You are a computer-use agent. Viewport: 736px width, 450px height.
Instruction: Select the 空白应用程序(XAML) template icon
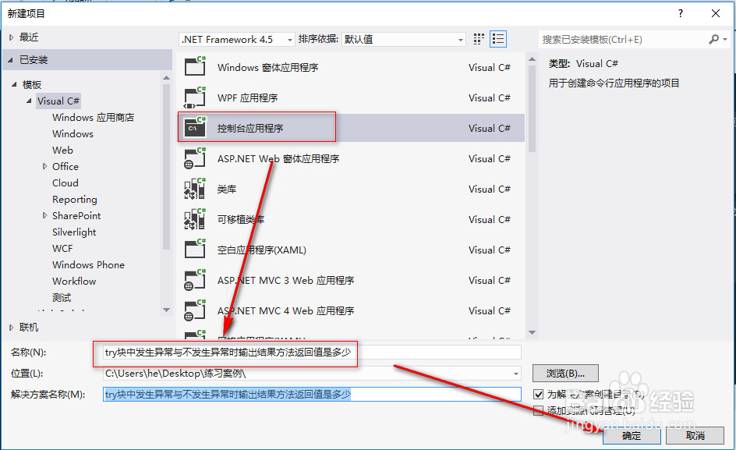pos(195,250)
